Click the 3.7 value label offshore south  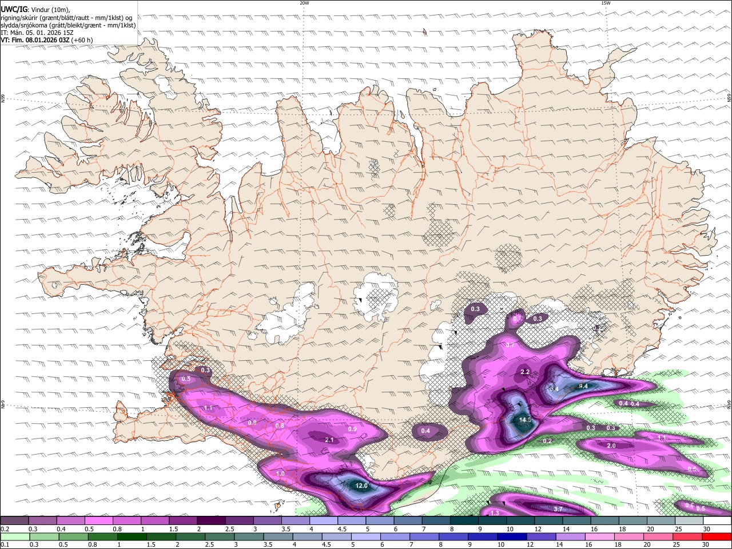[559, 509]
